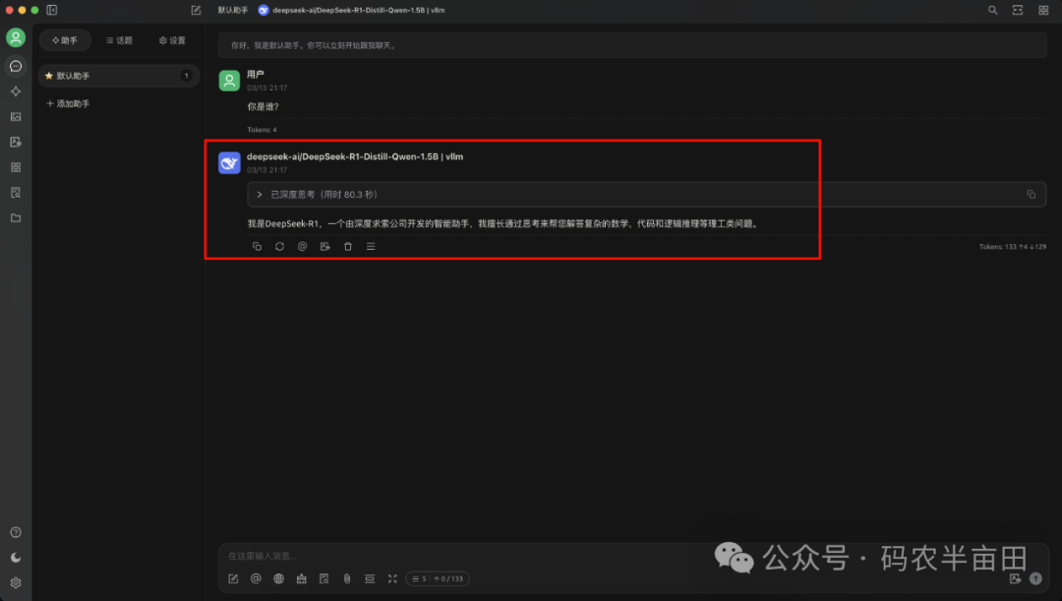
Task: Toggle web search globe icon
Action: click(x=278, y=578)
